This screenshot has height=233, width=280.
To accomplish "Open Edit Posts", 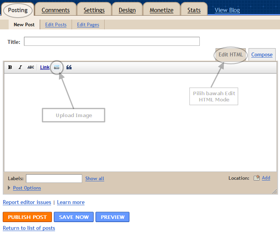I will click(56, 25).
